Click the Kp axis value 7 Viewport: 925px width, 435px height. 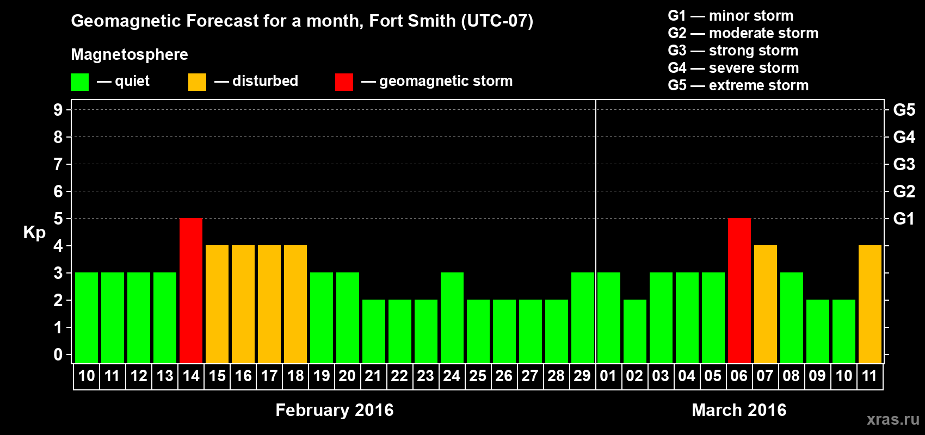click(58, 164)
